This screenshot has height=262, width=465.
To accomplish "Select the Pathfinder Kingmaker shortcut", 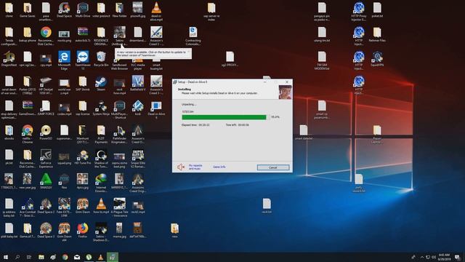I will click(119, 134).
